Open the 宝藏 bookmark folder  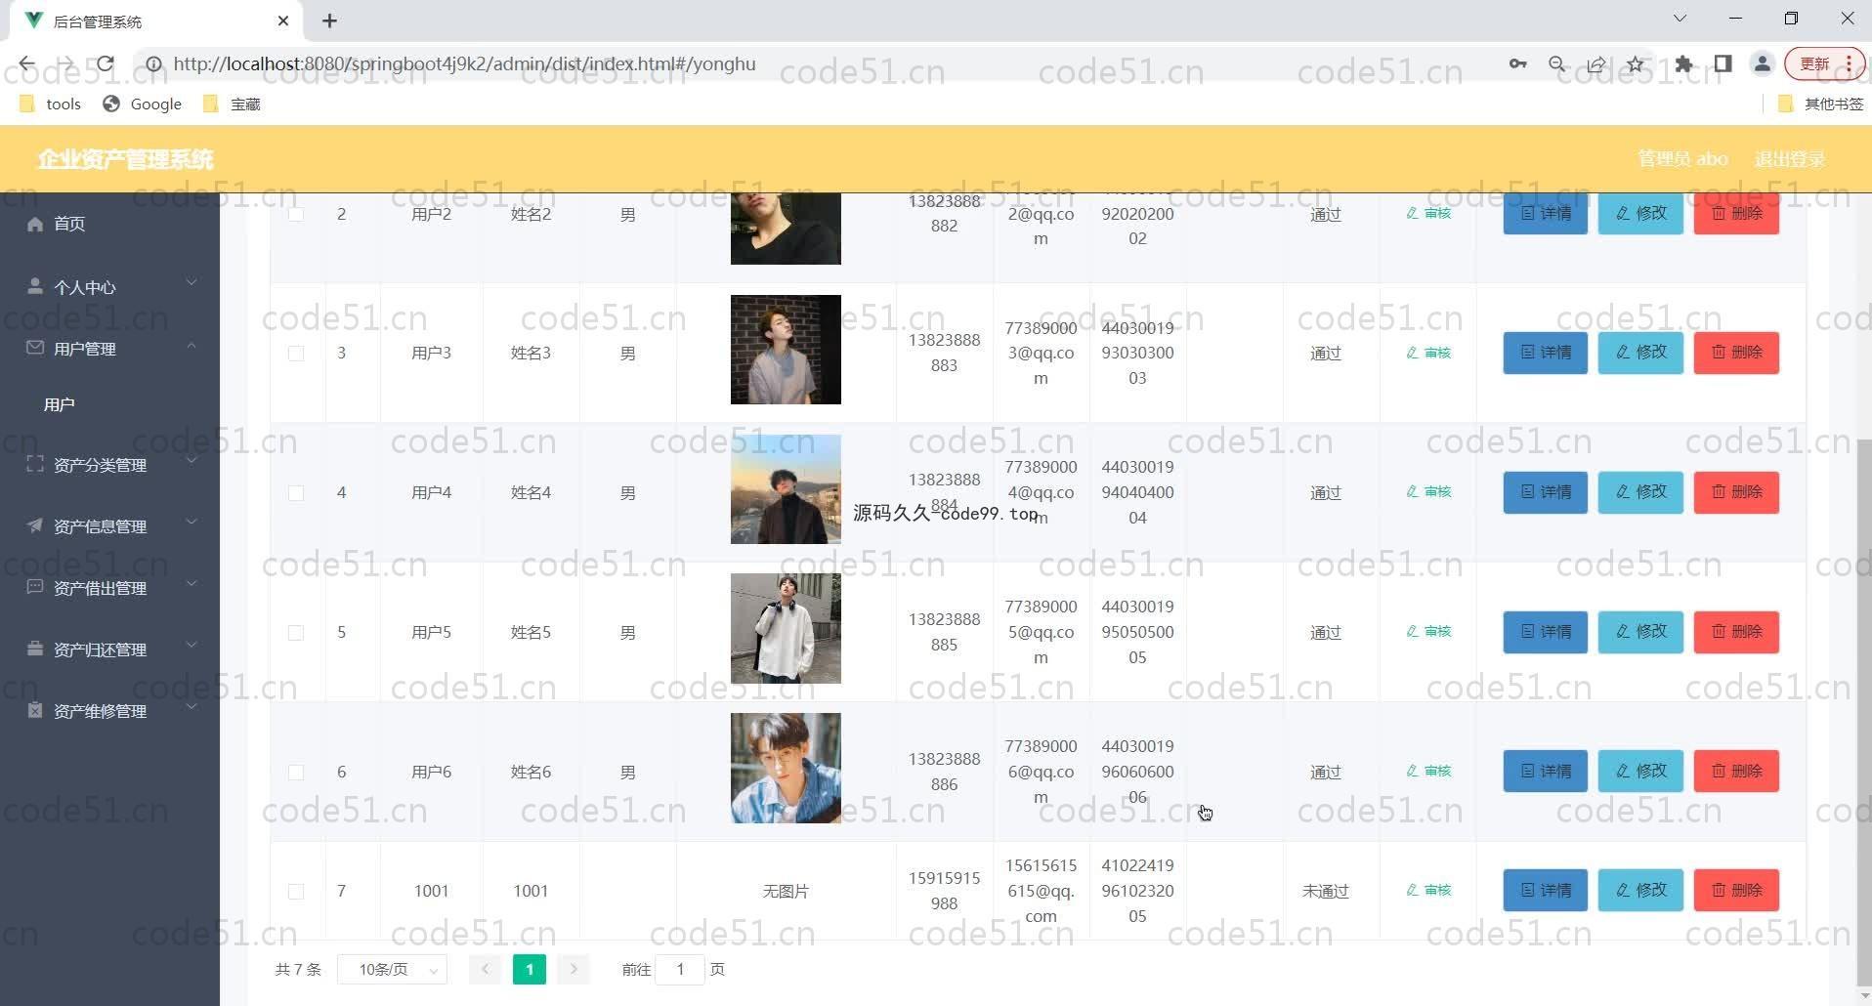232,104
